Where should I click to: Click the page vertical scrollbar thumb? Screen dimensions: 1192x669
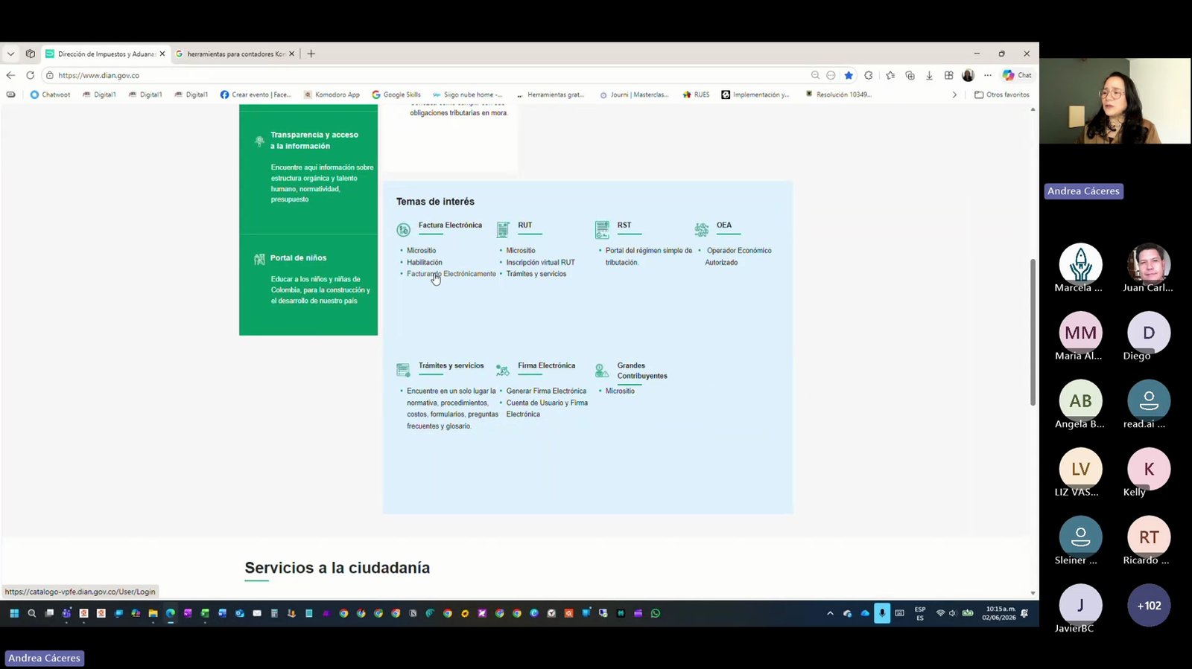pyautogui.click(x=1033, y=332)
